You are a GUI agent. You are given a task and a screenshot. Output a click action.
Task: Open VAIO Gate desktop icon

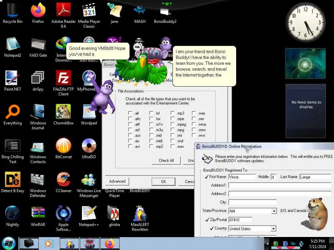[38, 47]
